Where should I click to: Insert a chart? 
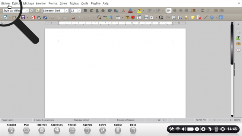133,17
